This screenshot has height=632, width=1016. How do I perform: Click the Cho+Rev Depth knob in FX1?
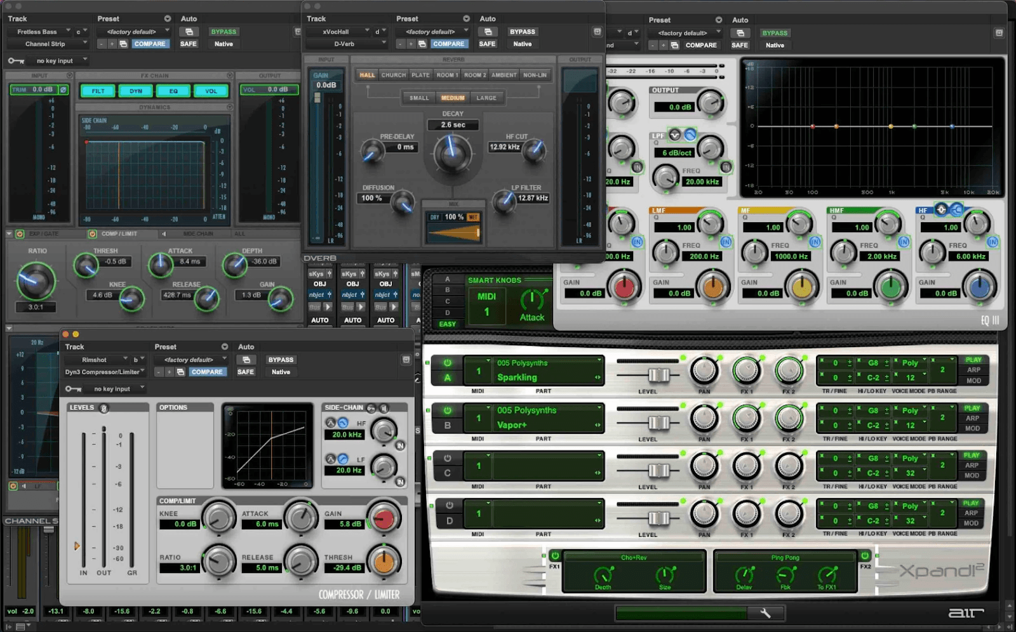coord(603,575)
